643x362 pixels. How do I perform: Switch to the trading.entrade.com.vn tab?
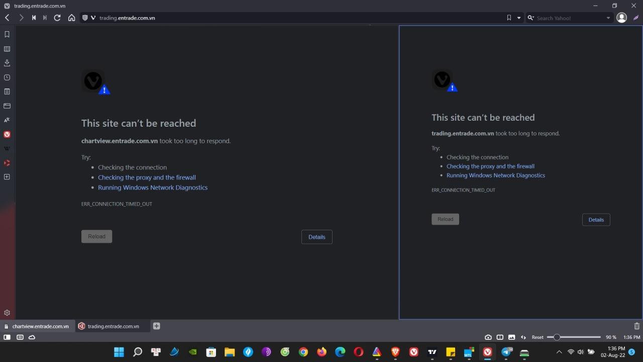[113, 326]
